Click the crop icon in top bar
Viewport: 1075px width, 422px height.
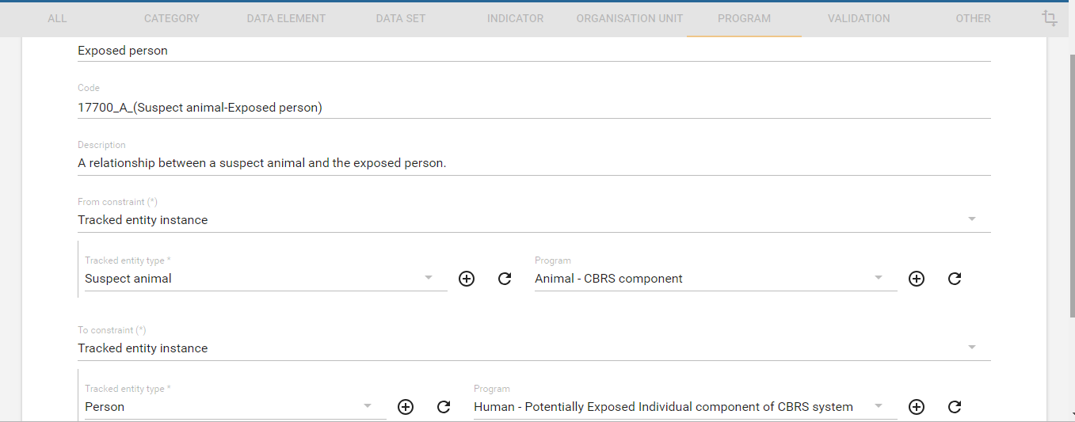pyautogui.click(x=1050, y=18)
